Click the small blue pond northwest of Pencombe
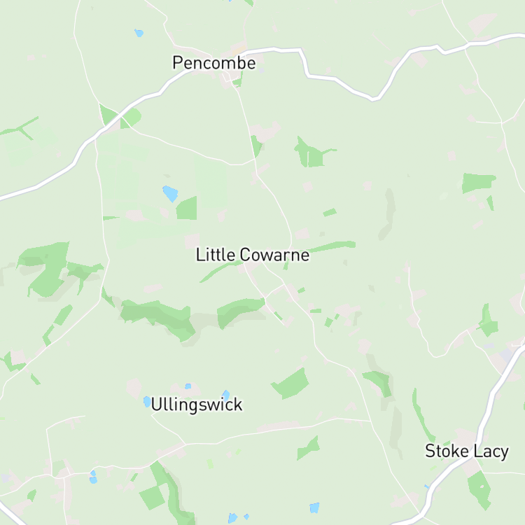The width and height of the screenshot is (525, 525). [x=139, y=33]
